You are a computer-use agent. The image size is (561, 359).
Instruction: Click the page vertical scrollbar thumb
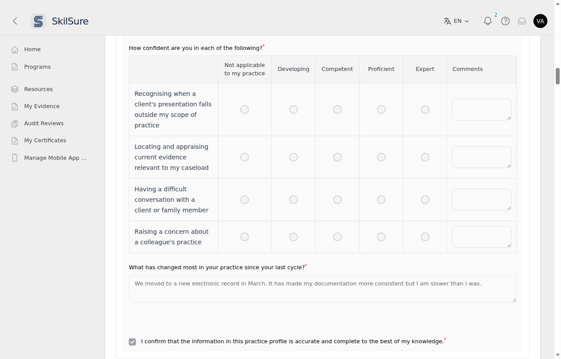pyautogui.click(x=557, y=76)
